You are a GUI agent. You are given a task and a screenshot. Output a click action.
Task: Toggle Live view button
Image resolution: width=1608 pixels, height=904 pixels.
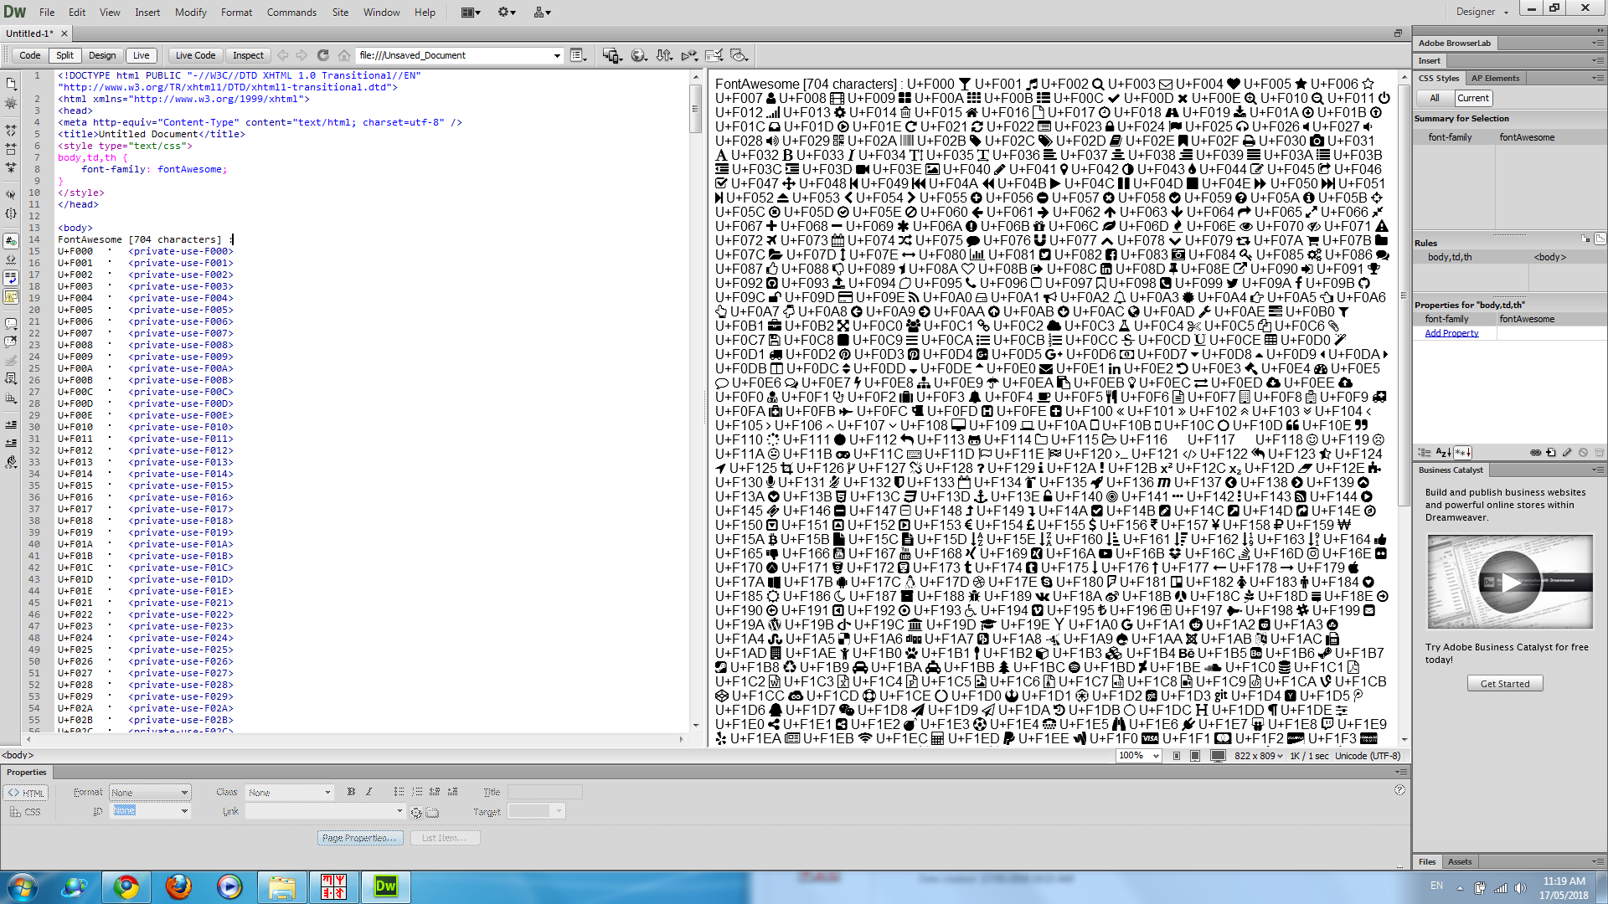(x=141, y=55)
